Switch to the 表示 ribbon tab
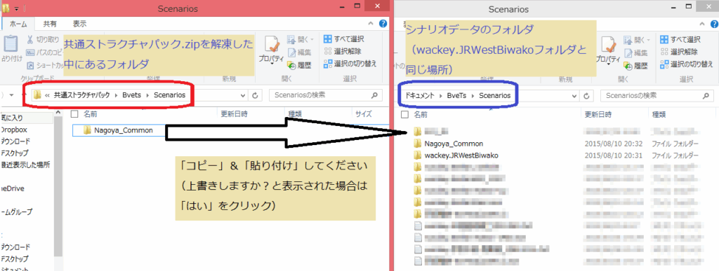719x271 pixels. [80, 24]
